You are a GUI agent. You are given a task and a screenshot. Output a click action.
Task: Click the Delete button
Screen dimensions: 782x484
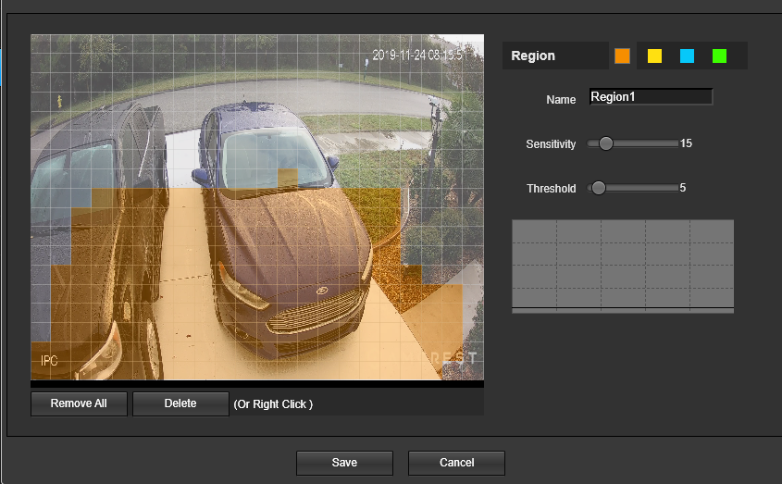click(180, 403)
